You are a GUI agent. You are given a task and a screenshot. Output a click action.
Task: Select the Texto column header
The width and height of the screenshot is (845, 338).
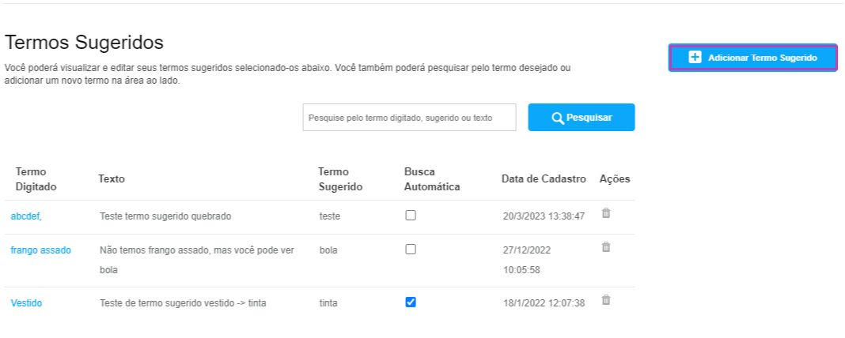pyautogui.click(x=112, y=179)
